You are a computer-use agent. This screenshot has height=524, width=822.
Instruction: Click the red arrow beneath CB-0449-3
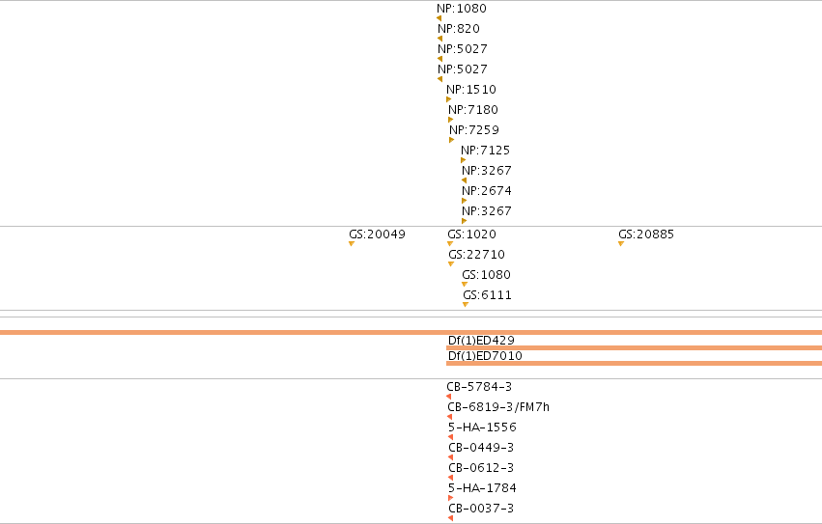click(x=450, y=457)
